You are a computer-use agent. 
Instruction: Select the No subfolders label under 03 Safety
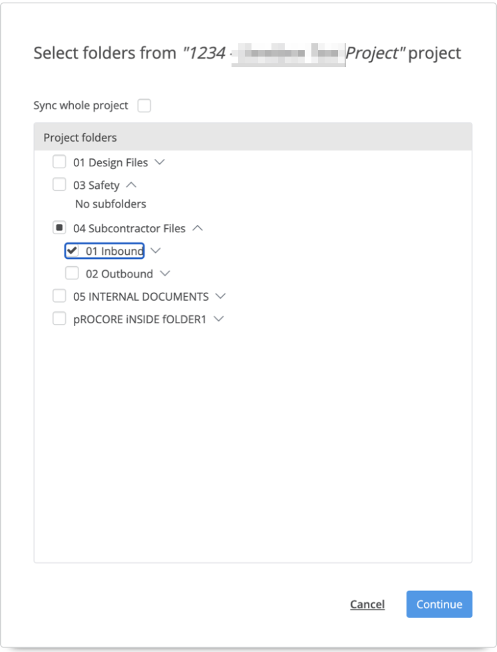[x=110, y=204]
